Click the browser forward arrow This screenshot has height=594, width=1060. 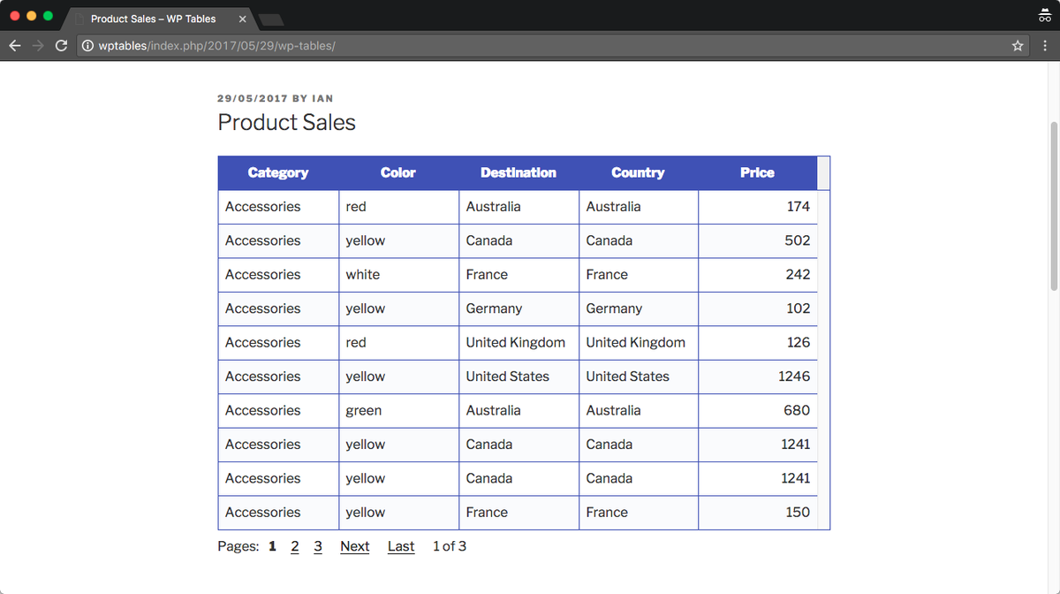click(x=39, y=45)
